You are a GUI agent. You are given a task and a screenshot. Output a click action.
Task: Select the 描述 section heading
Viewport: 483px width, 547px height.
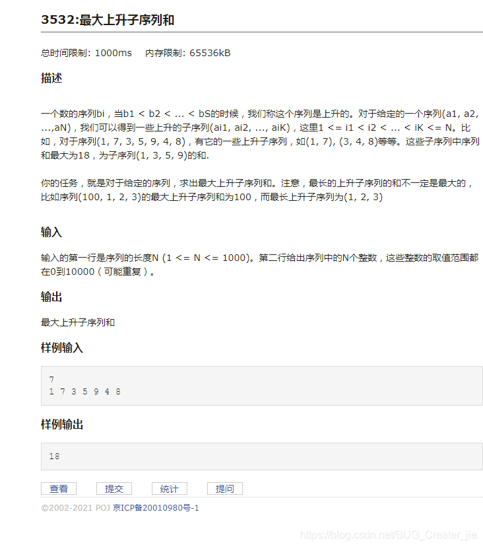coord(51,78)
